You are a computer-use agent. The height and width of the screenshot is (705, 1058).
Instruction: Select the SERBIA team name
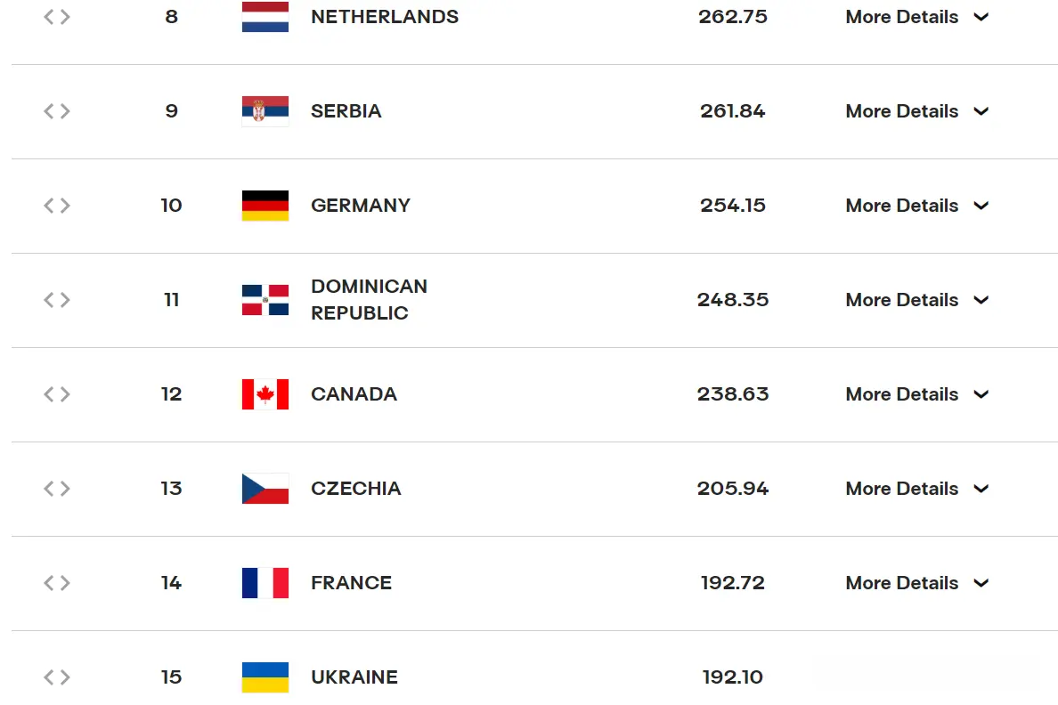click(x=346, y=110)
